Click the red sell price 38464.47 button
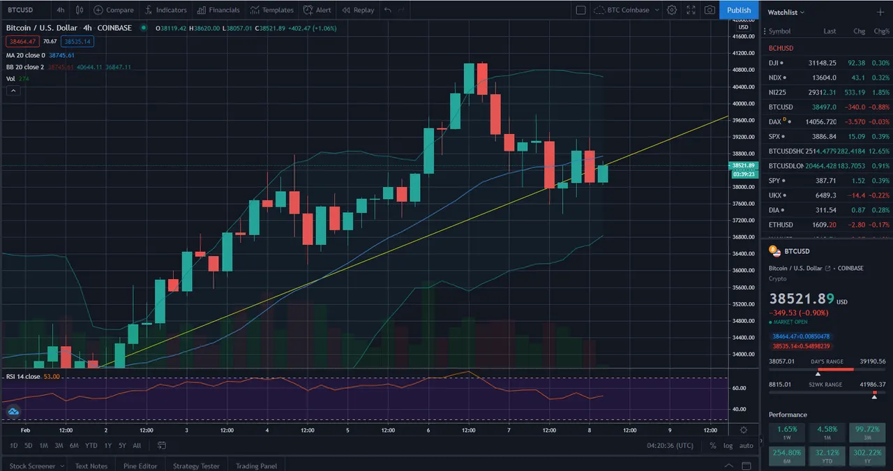The height and width of the screenshot is (471, 893). (23, 41)
